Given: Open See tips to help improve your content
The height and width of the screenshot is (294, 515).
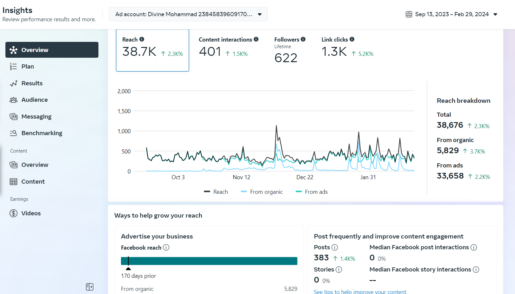Looking at the screenshot, I should (x=360, y=292).
